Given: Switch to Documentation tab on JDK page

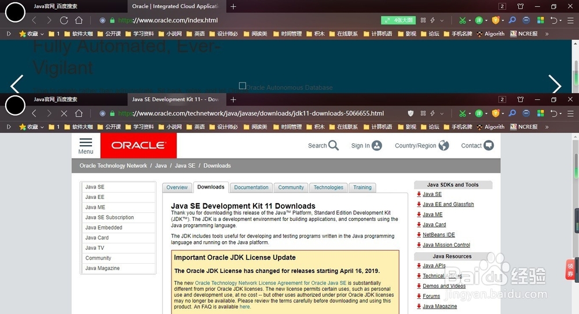Looking at the screenshot, I should pyautogui.click(x=251, y=187).
